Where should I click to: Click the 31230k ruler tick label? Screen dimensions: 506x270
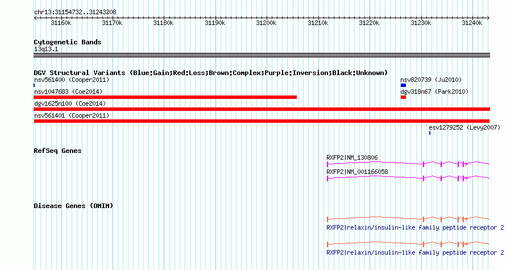coord(421,23)
